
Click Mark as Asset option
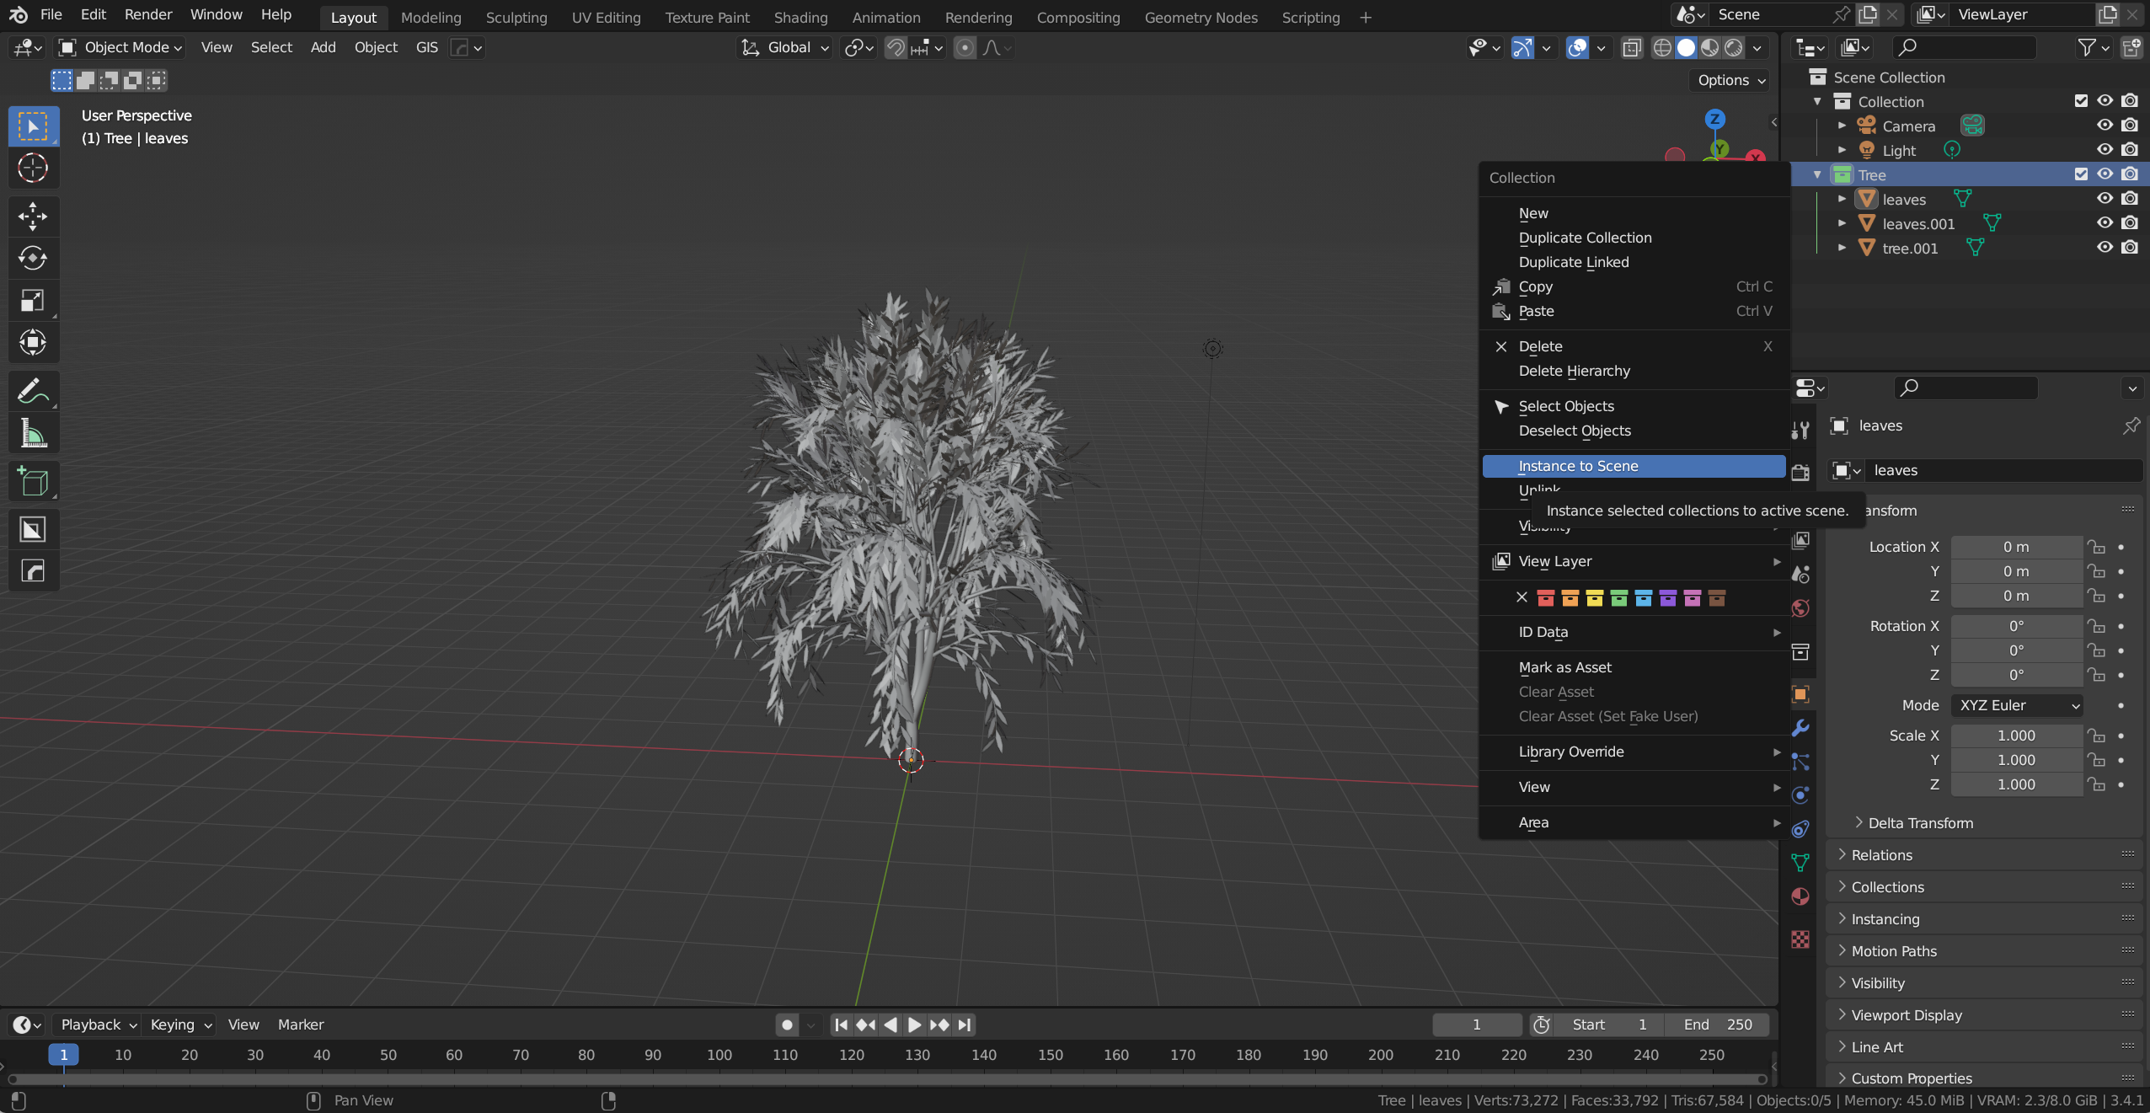(x=1564, y=667)
